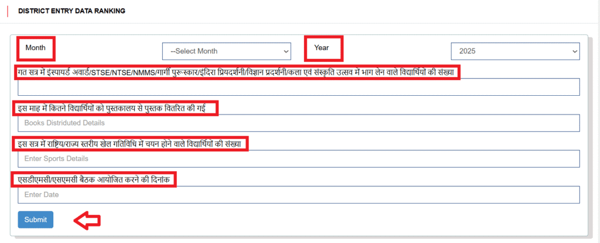
Task: Click the chevron arrow on Year selector
Action: pos(573,51)
